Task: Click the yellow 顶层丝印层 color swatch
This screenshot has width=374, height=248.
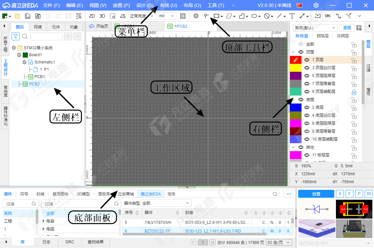Action: (296, 68)
